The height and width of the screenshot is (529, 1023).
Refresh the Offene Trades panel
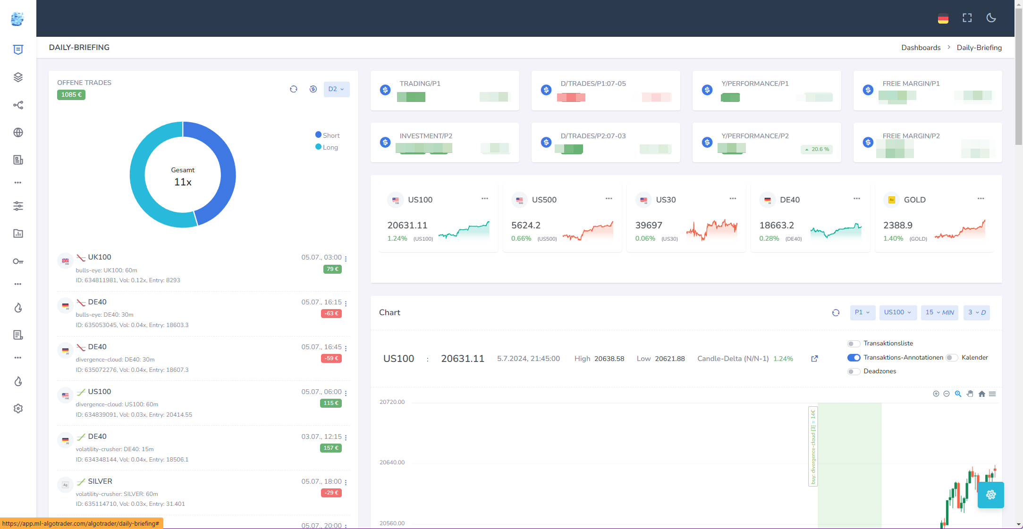[x=294, y=89]
